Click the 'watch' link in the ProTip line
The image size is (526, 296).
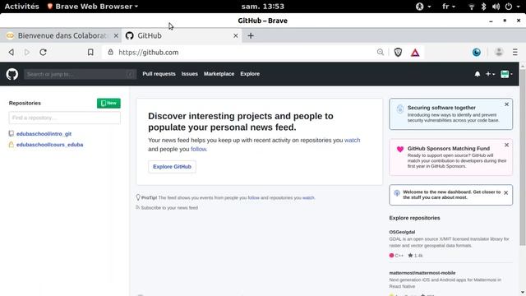(x=308, y=197)
